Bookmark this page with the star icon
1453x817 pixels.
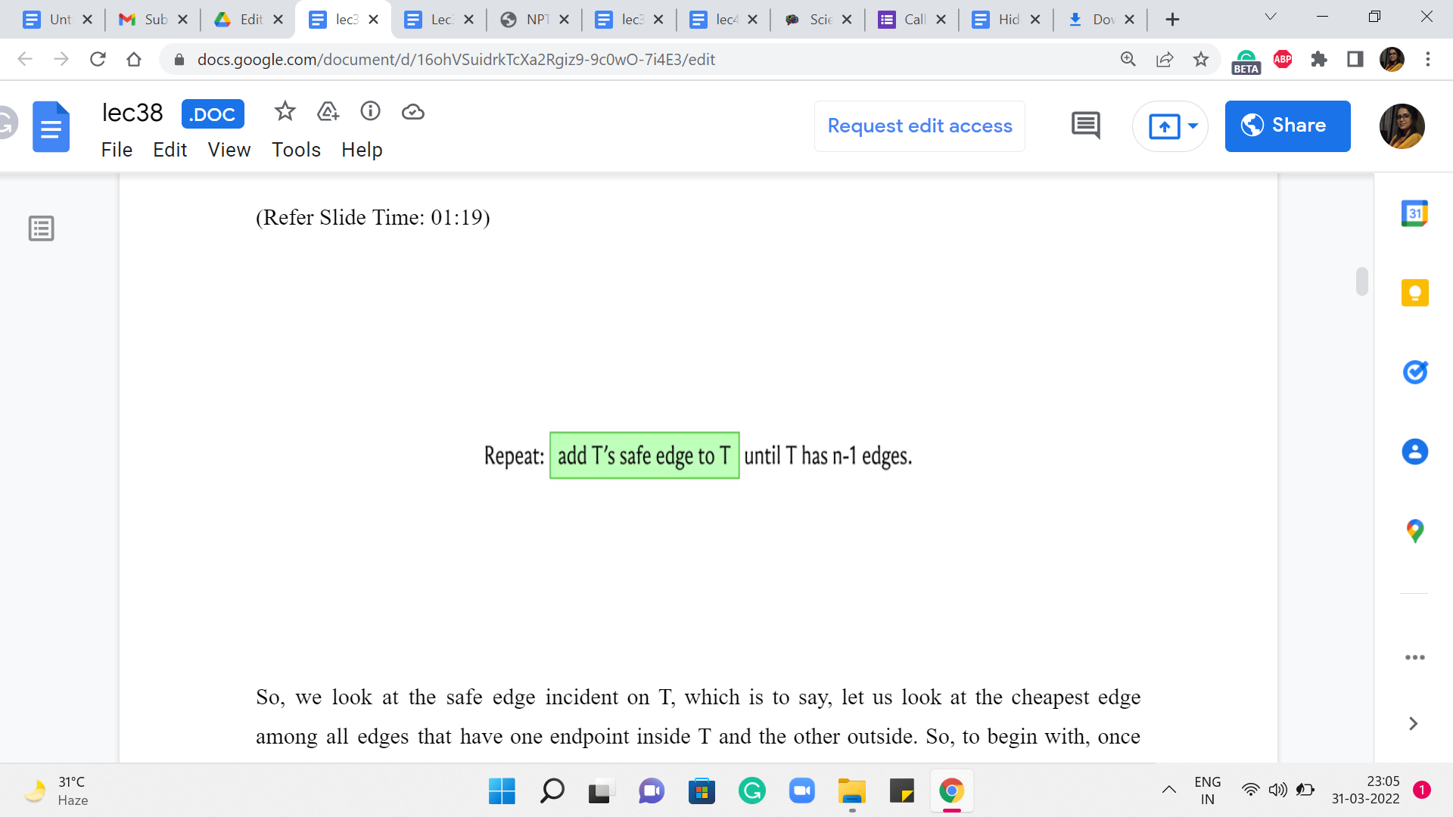point(1200,59)
